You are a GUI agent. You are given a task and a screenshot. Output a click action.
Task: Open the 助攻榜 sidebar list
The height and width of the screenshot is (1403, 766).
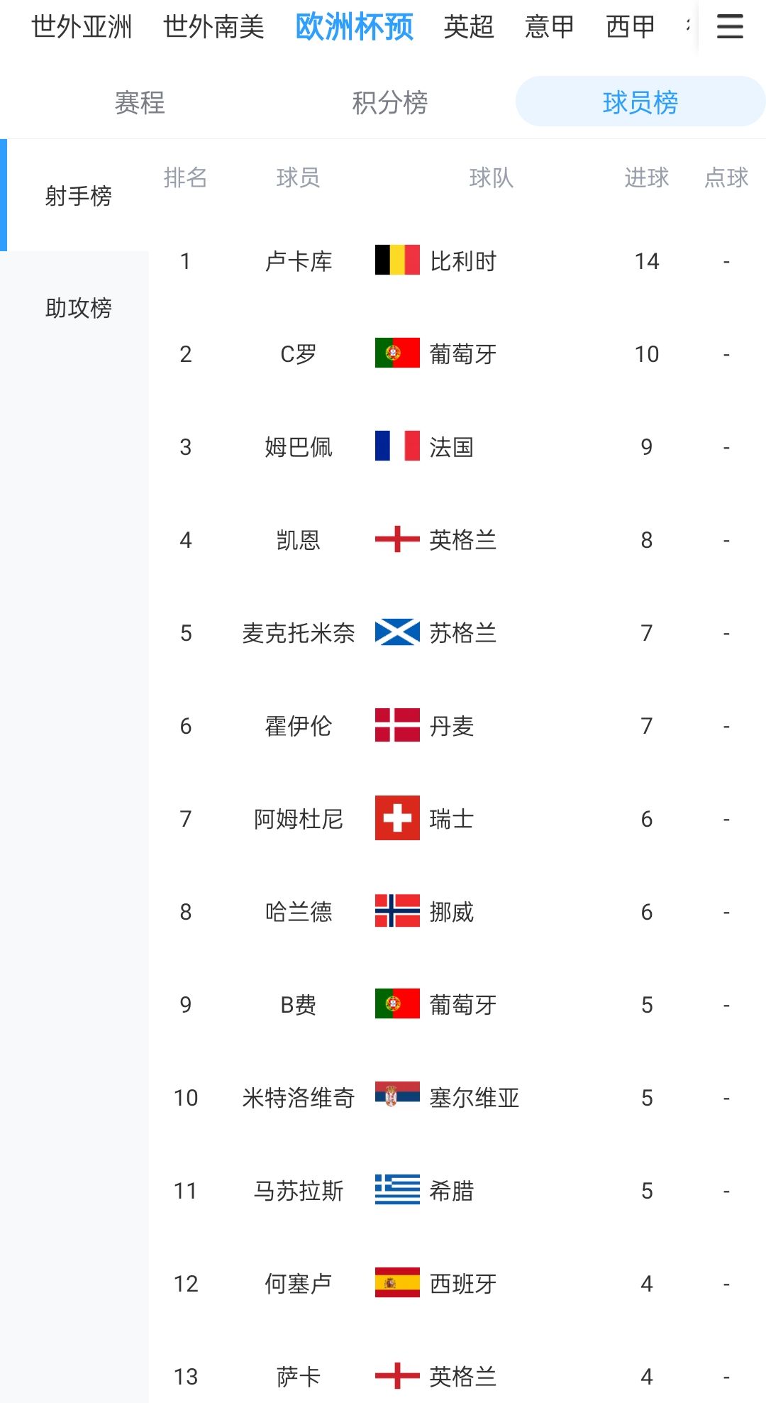click(x=78, y=308)
